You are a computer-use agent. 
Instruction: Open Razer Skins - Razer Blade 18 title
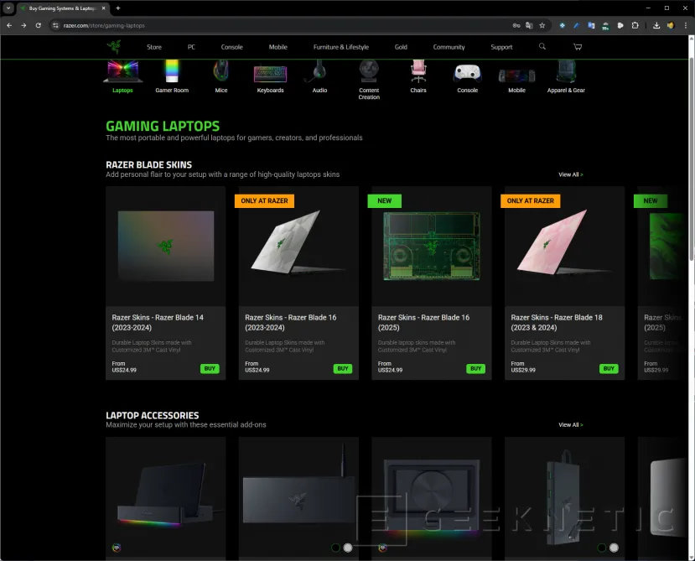(557, 322)
